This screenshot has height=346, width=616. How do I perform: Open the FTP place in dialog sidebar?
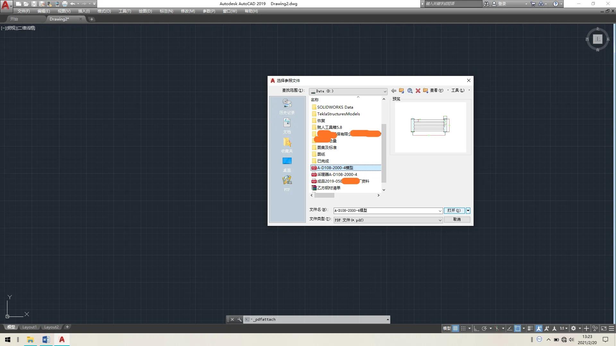tap(287, 184)
